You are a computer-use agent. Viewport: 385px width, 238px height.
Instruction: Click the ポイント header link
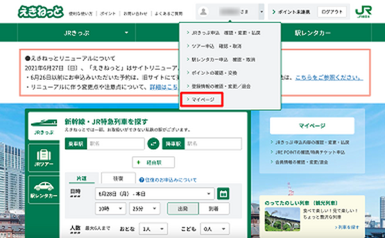coord(108,13)
